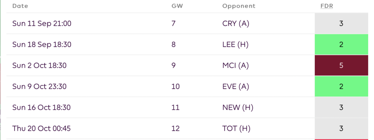Screen dimensions: 374x140
Task: Select the CRY (A) opponent cell
Action: (236, 23)
